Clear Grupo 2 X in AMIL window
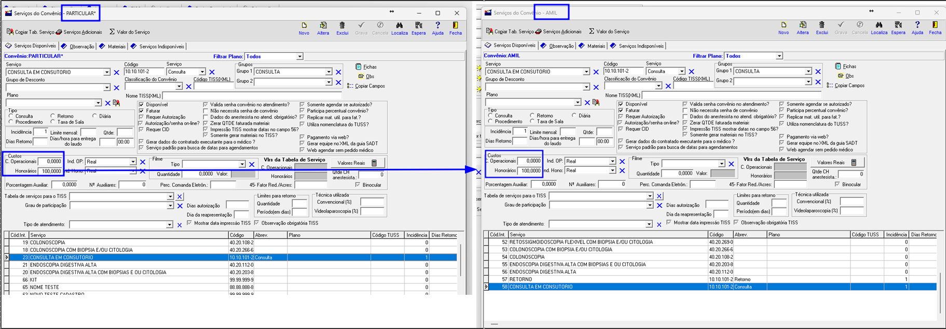 click(818, 81)
